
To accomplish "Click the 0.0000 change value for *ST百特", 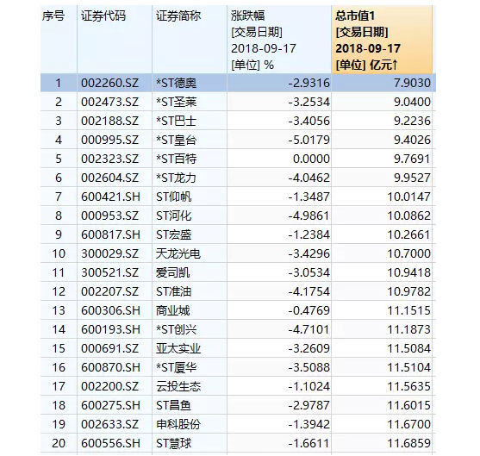I will click(x=311, y=159).
